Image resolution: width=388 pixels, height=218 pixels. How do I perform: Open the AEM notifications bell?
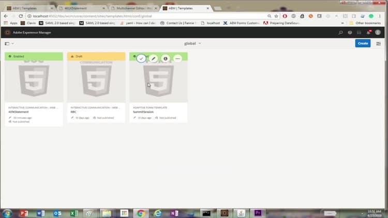click(368, 32)
